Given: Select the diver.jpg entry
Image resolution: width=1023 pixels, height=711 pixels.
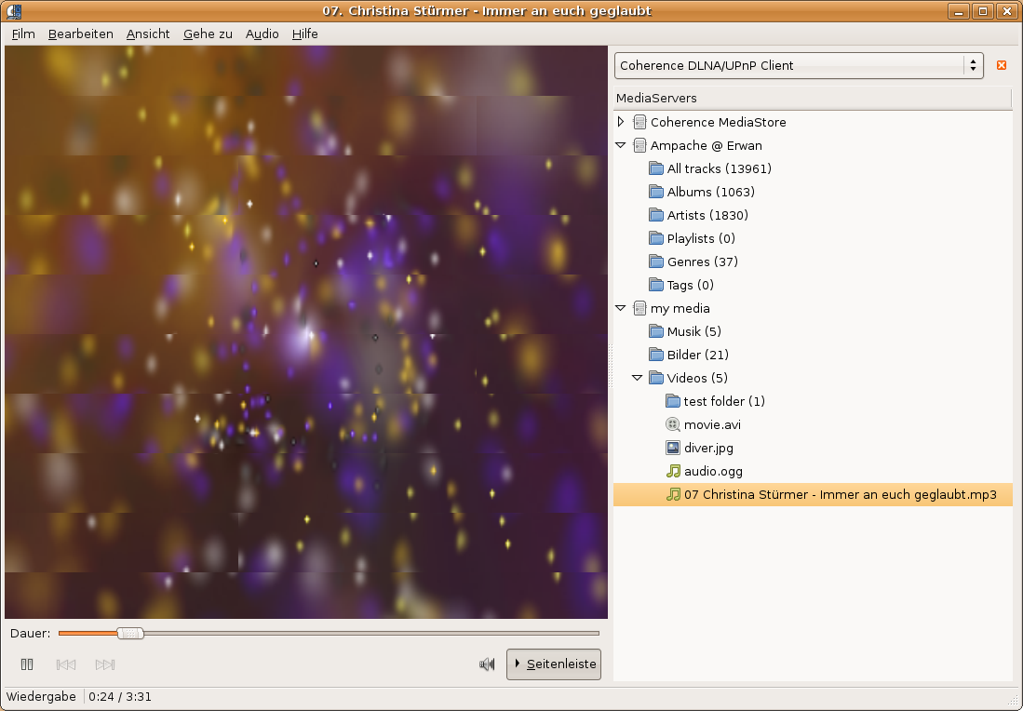Looking at the screenshot, I should (x=708, y=449).
